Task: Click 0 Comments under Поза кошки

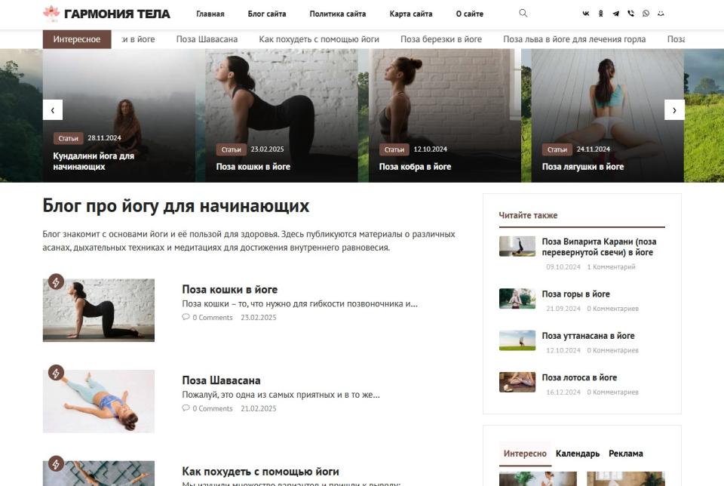Action: pyautogui.click(x=213, y=318)
